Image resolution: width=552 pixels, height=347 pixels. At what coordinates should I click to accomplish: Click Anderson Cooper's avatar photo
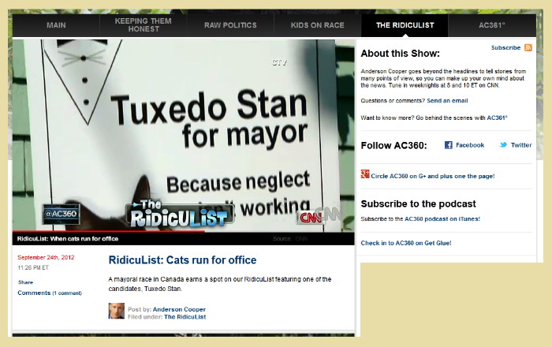(116, 311)
